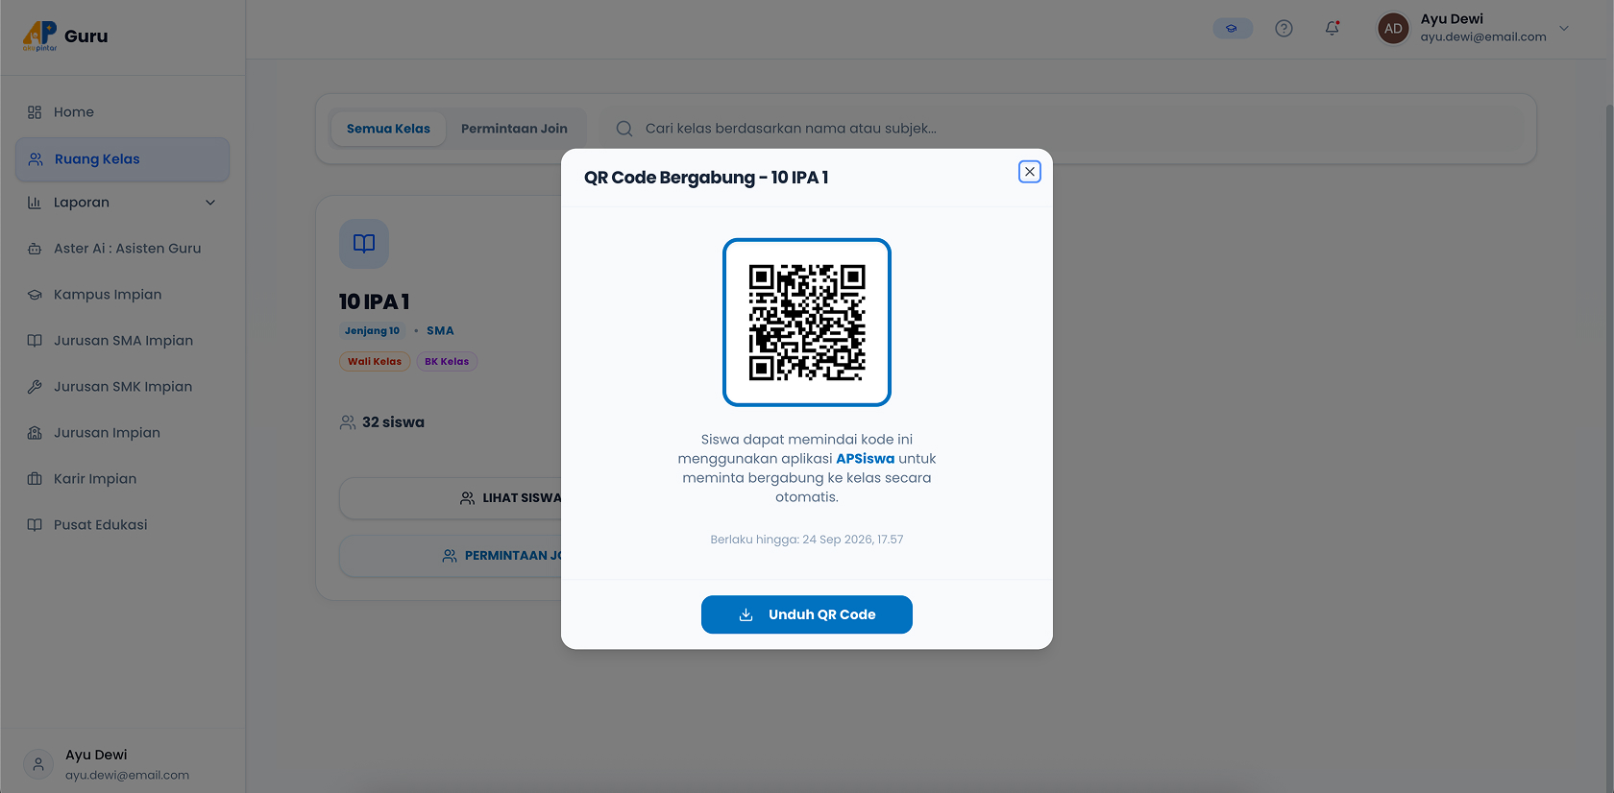The width and height of the screenshot is (1614, 793).
Task: Expand the Ayu Dewi account dropdown
Action: pyautogui.click(x=1564, y=29)
